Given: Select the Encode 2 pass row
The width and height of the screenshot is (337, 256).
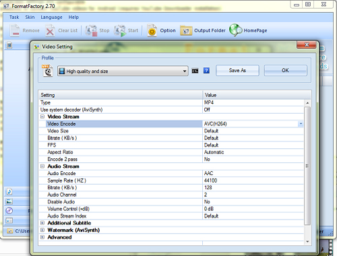Looking at the screenshot, I should coord(171,159).
